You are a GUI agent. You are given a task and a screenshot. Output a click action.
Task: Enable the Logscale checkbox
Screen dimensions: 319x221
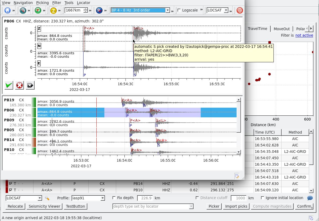pos(179,10)
